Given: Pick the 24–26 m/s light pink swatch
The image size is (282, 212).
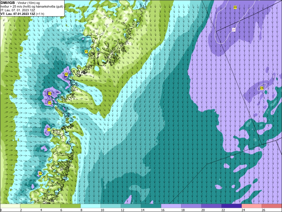Looking at the screenshot, I should coord(252,206).
